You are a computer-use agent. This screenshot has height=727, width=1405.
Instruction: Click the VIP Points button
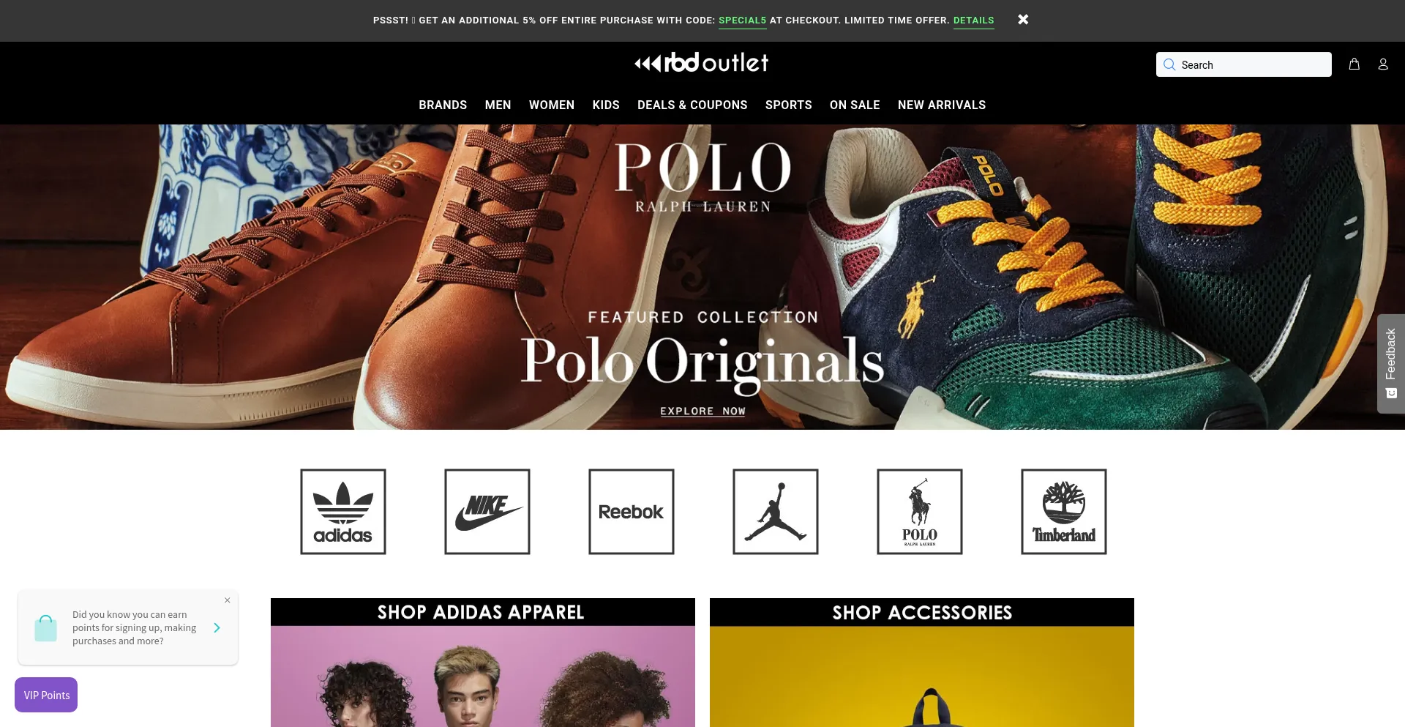(46, 695)
